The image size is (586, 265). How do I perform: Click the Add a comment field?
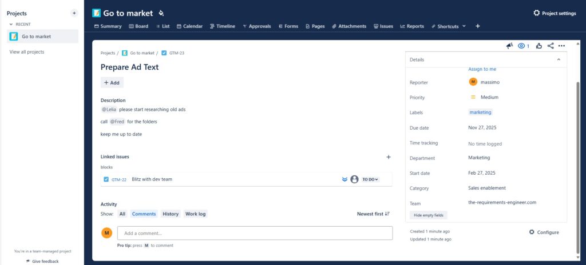[x=255, y=233]
